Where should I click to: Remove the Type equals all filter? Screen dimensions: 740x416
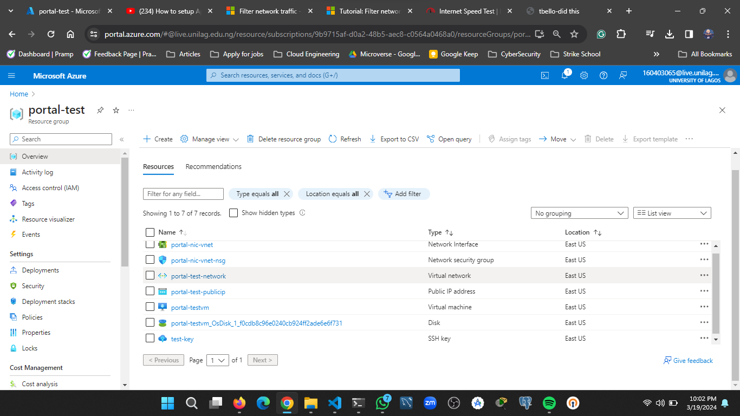pos(287,194)
